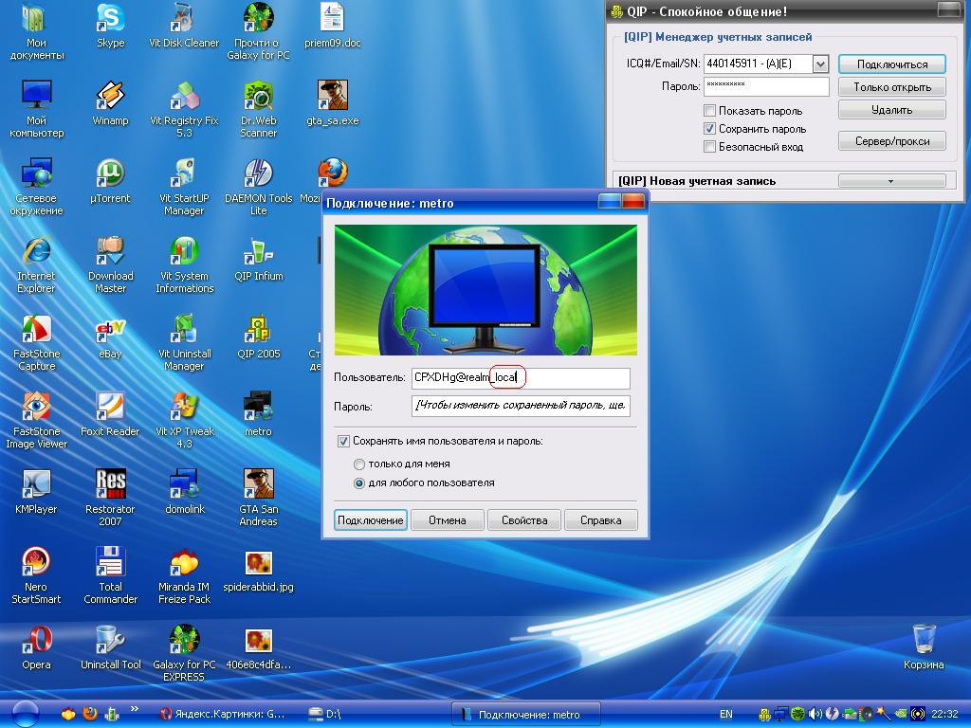
Task: Select Uninstall Tool icon
Action: pyautogui.click(x=110, y=648)
